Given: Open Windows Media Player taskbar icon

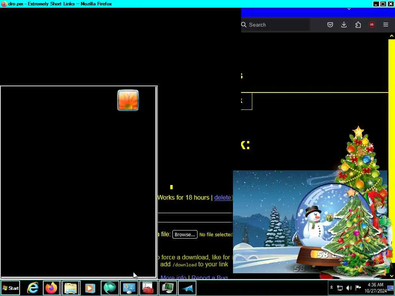Looking at the screenshot, I should click(x=90, y=288).
